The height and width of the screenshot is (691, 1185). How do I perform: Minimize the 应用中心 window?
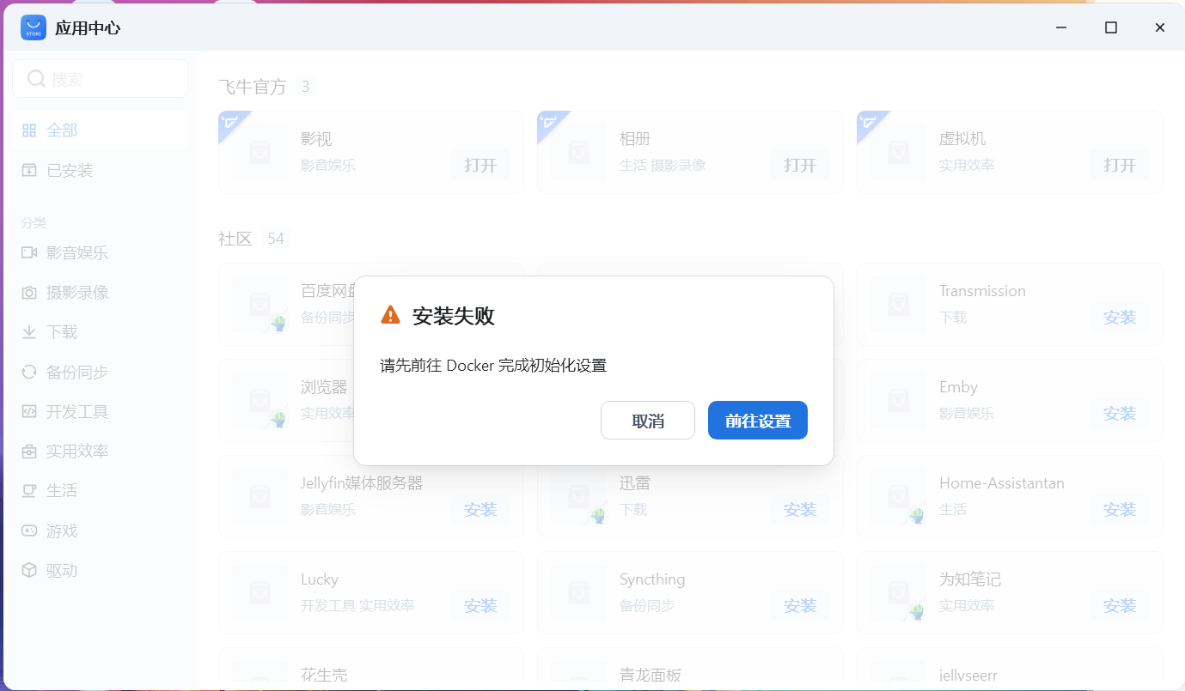(1062, 27)
